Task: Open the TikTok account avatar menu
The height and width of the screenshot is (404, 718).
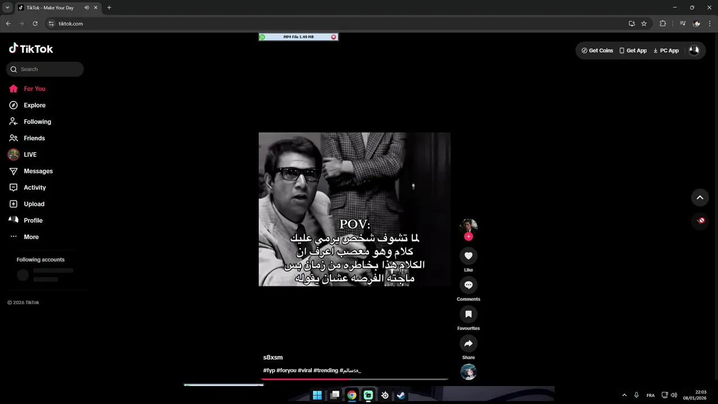Action: point(694,50)
